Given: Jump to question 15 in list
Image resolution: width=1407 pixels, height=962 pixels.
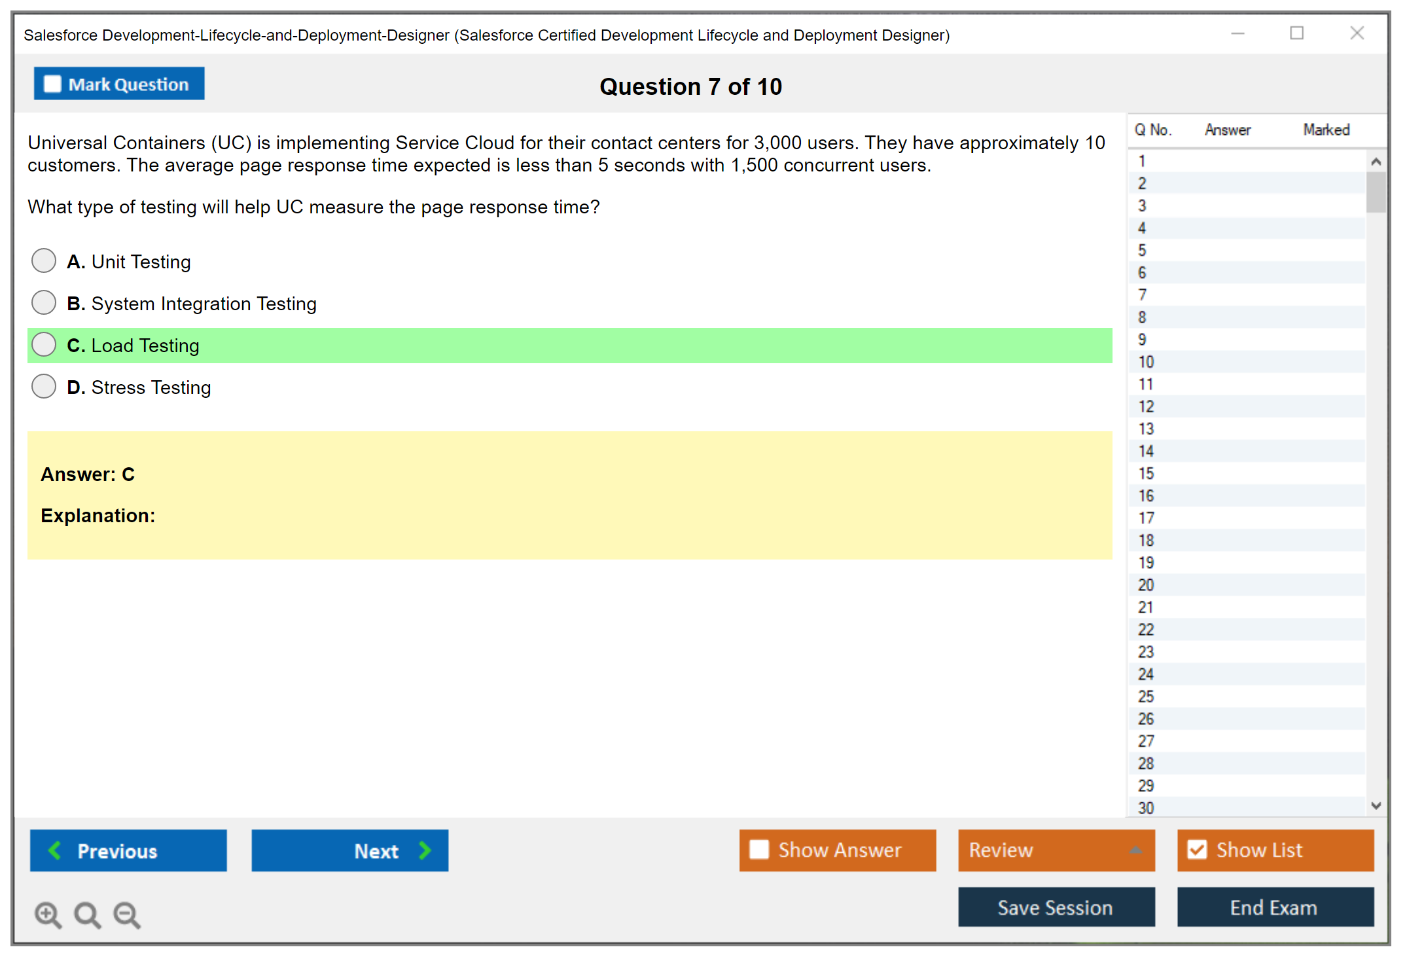Looking at the screenshot, I should (1146, 473).
